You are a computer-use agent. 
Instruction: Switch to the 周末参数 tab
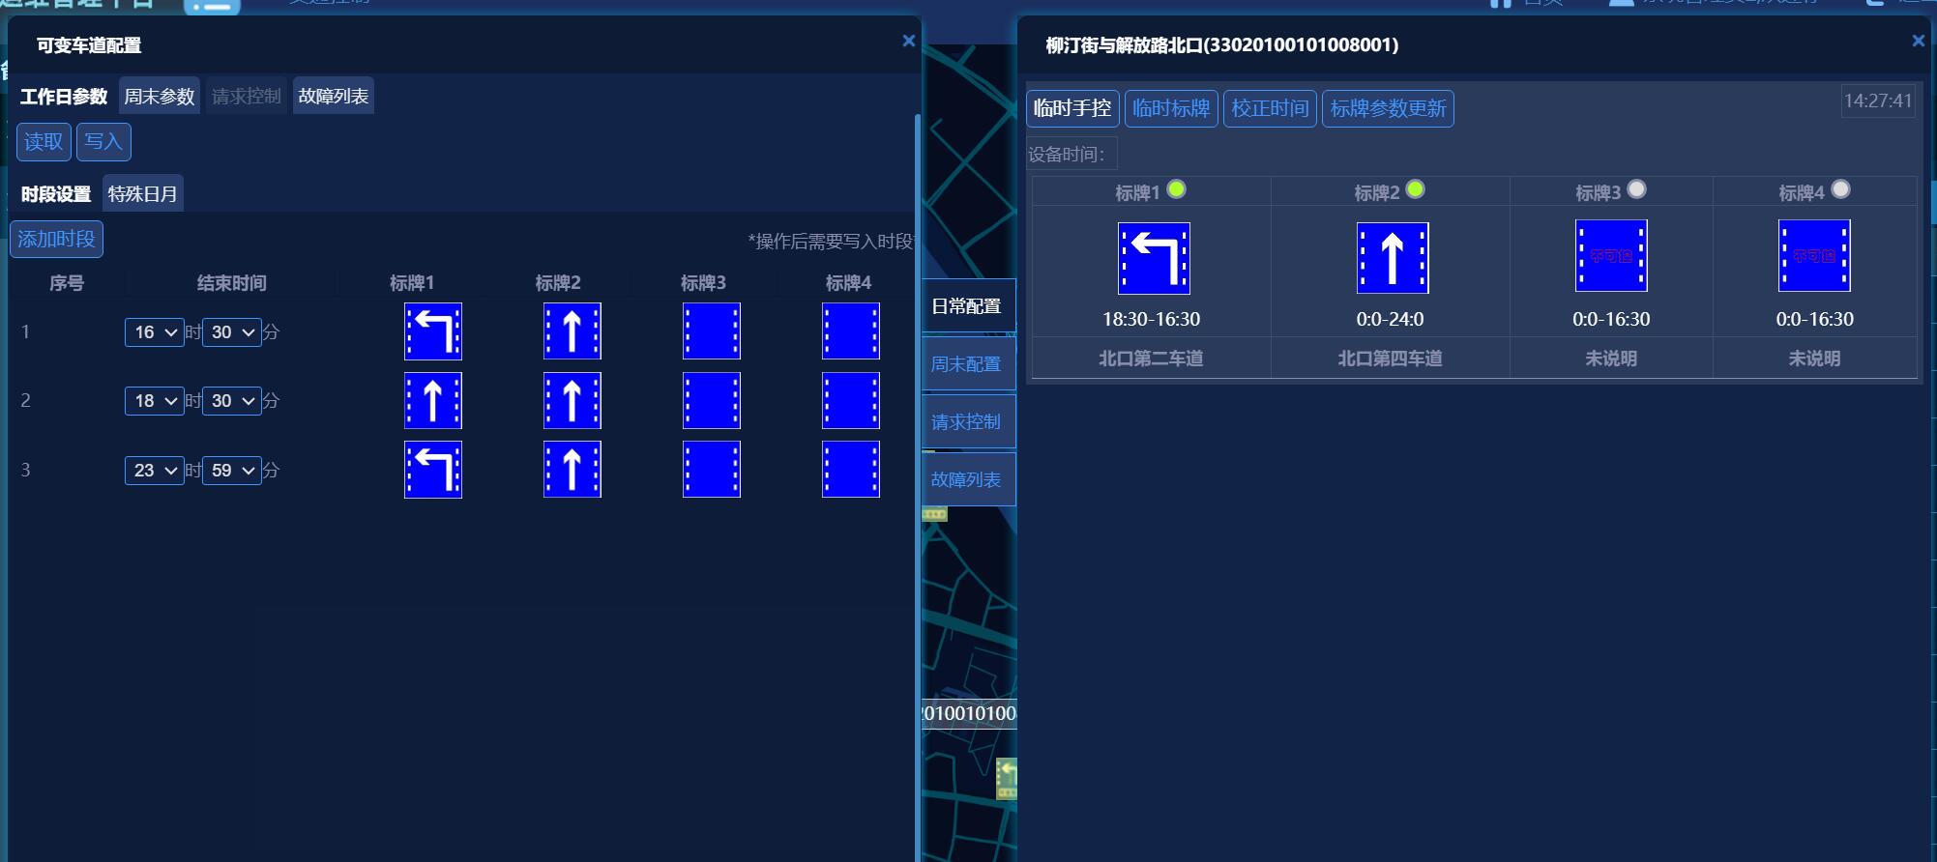(160, 97)
